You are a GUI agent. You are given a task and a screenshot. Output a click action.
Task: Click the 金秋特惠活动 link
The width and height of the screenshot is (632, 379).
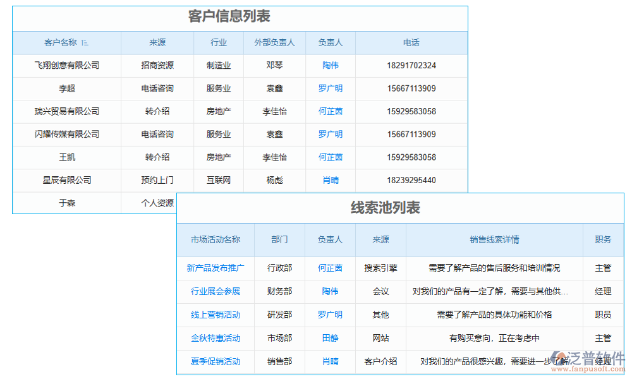tap(216, 339)
